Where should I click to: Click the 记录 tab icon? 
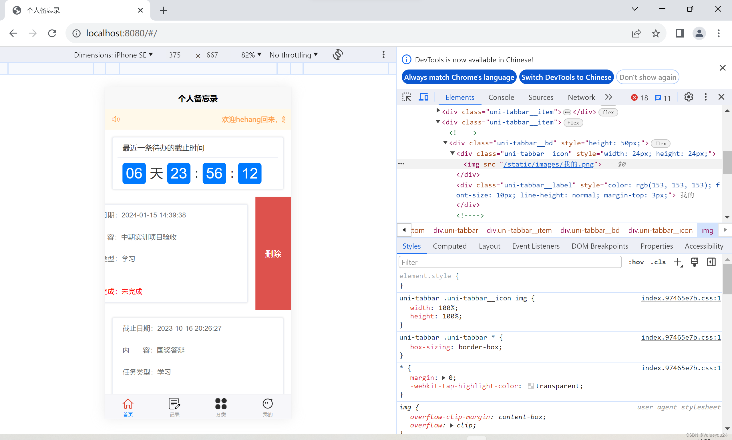point(174,404)
